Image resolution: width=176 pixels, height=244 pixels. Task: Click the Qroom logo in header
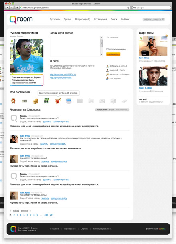click(x=21, y=20)
